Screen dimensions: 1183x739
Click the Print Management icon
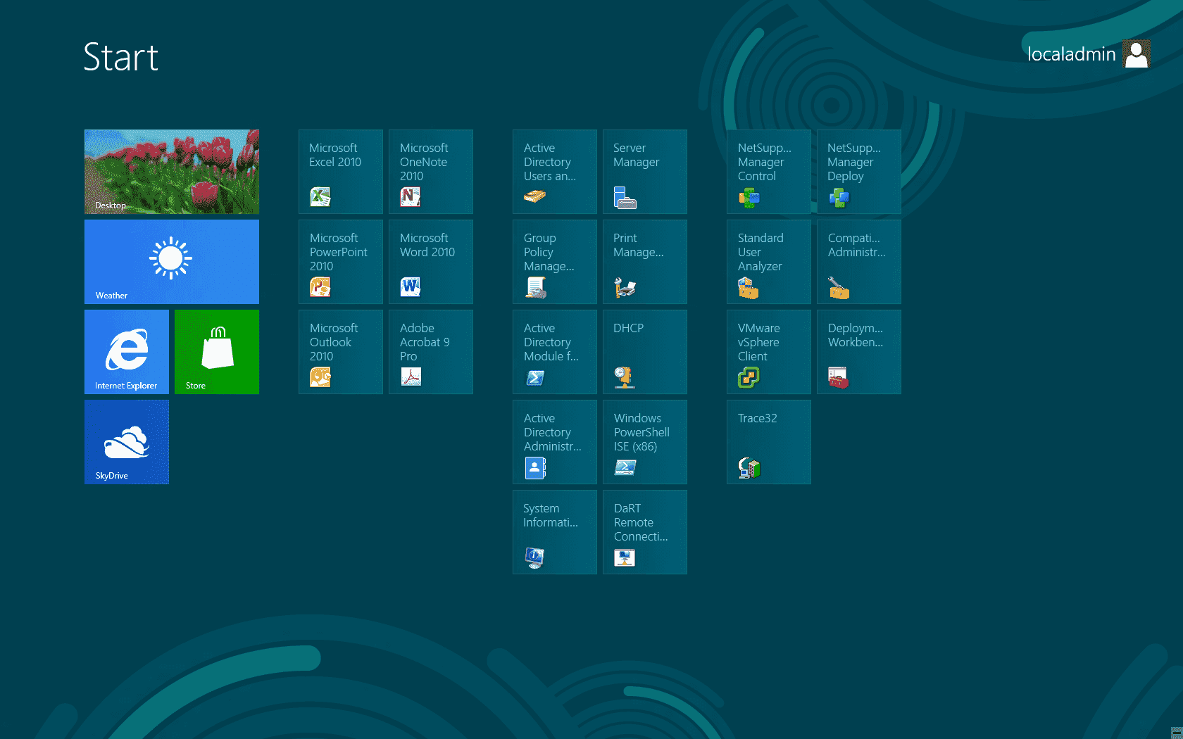625,287
